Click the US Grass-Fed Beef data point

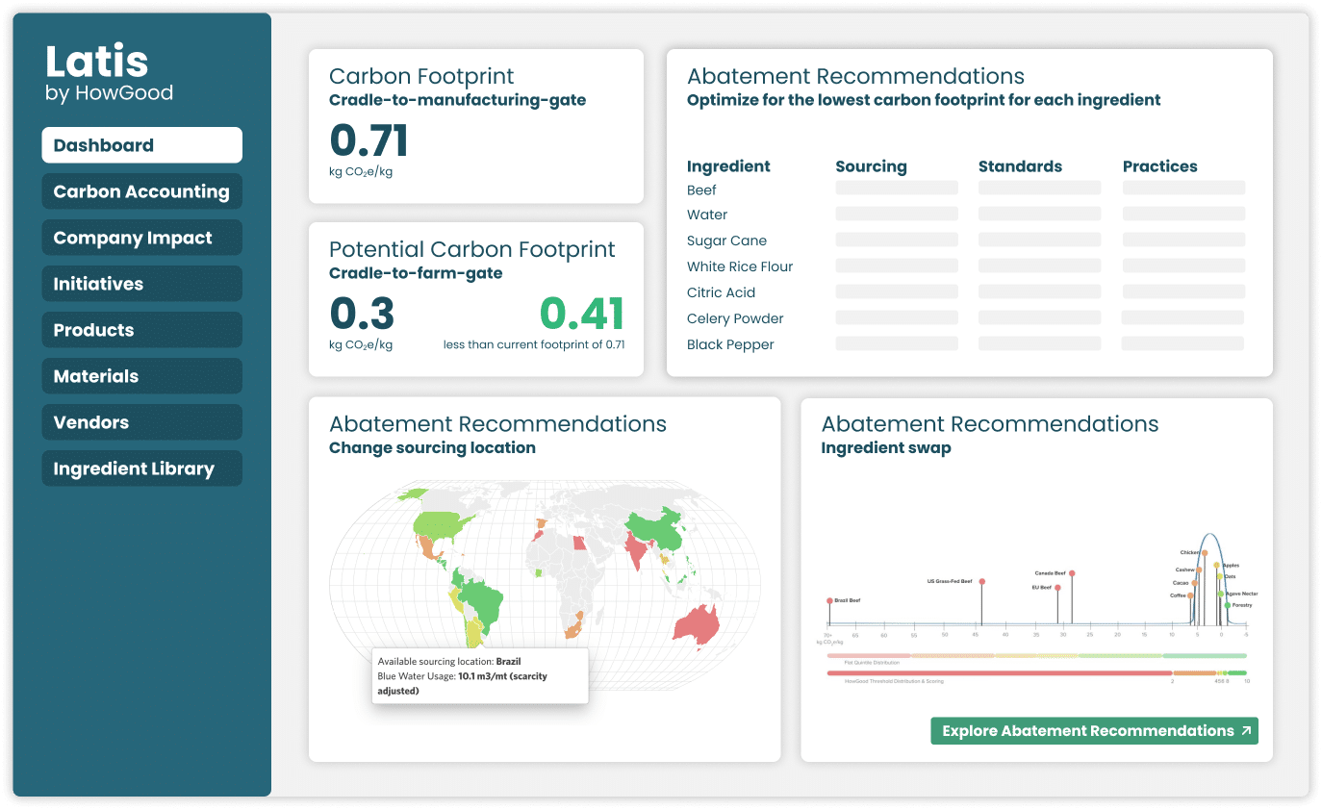981,581
